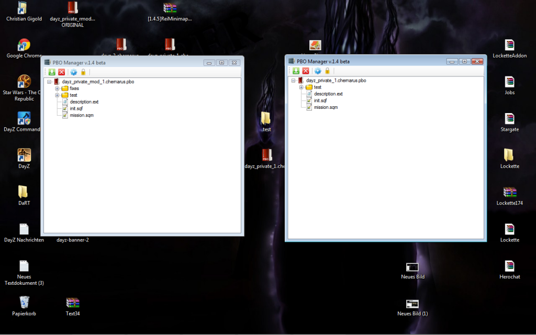Open gear settings icon in right PBO Manager
This screenshot has width=536, height=335.
318,71
